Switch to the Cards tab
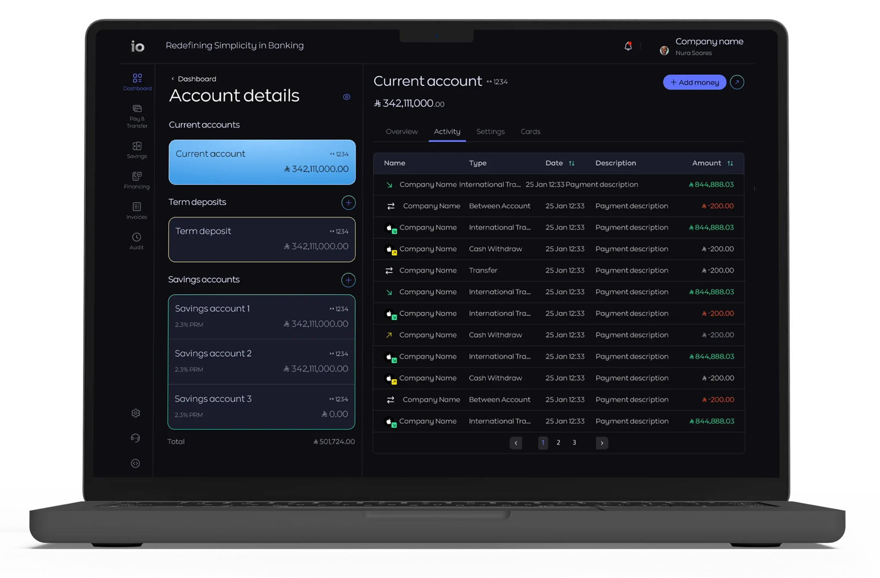The image size is (880, 578). 530,132
